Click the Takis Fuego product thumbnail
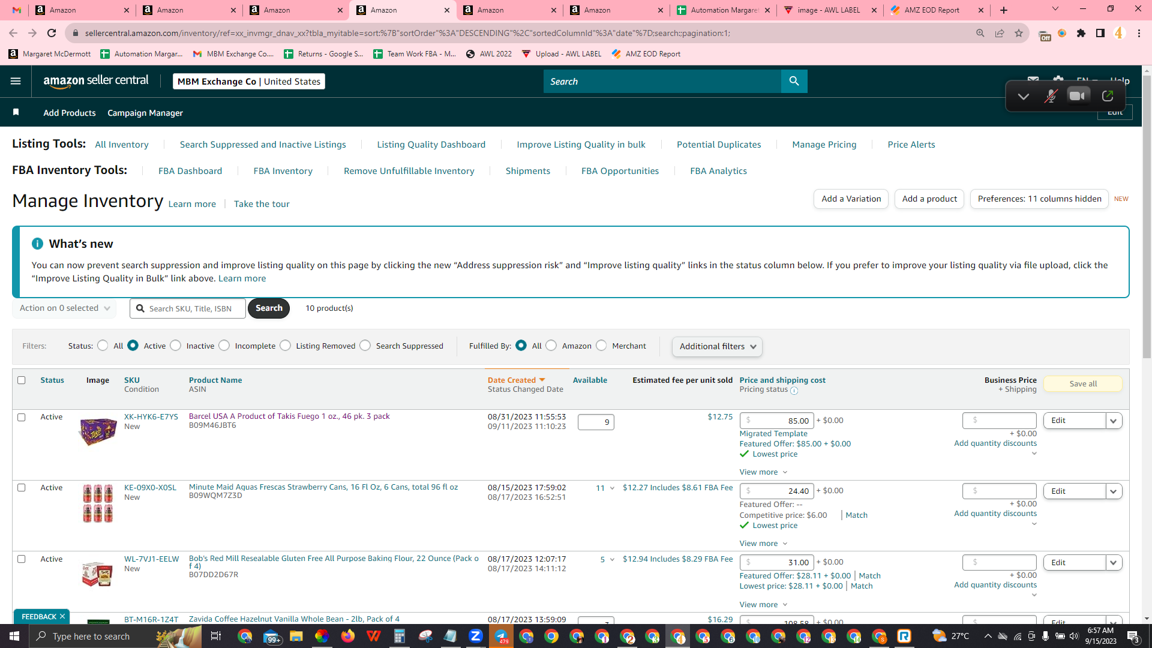Viewport: 1152px width, 648px height. pos(98,431)
